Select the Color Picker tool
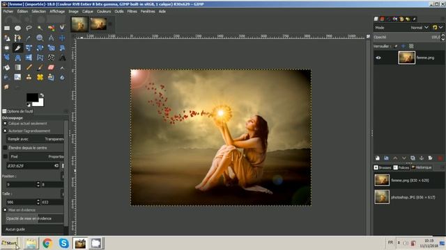The height and width of the screenshot is (250, 446). coord(29,38)
